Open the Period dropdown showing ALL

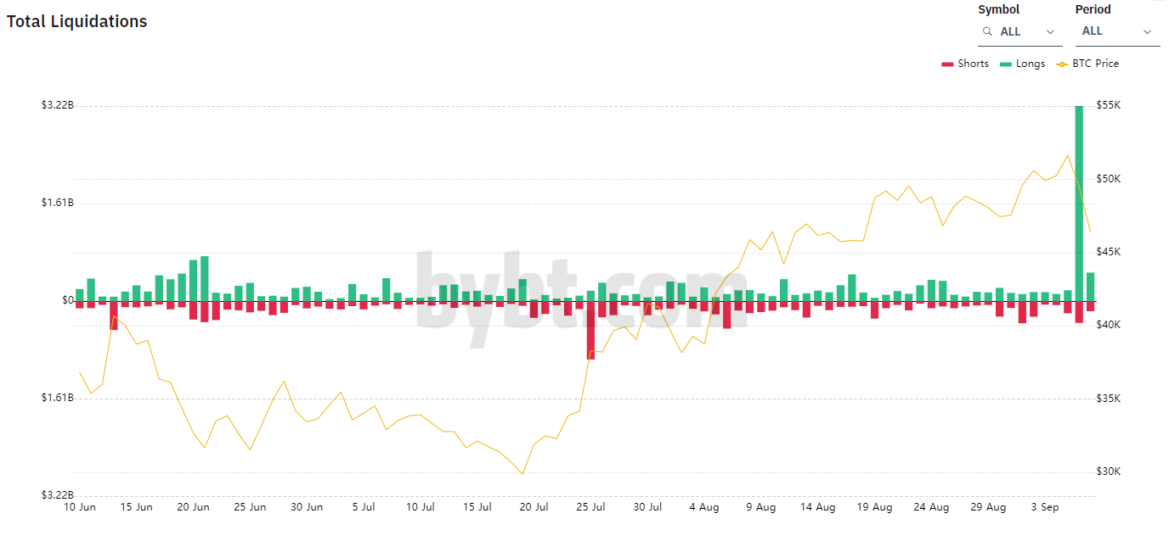[1117, 31]
